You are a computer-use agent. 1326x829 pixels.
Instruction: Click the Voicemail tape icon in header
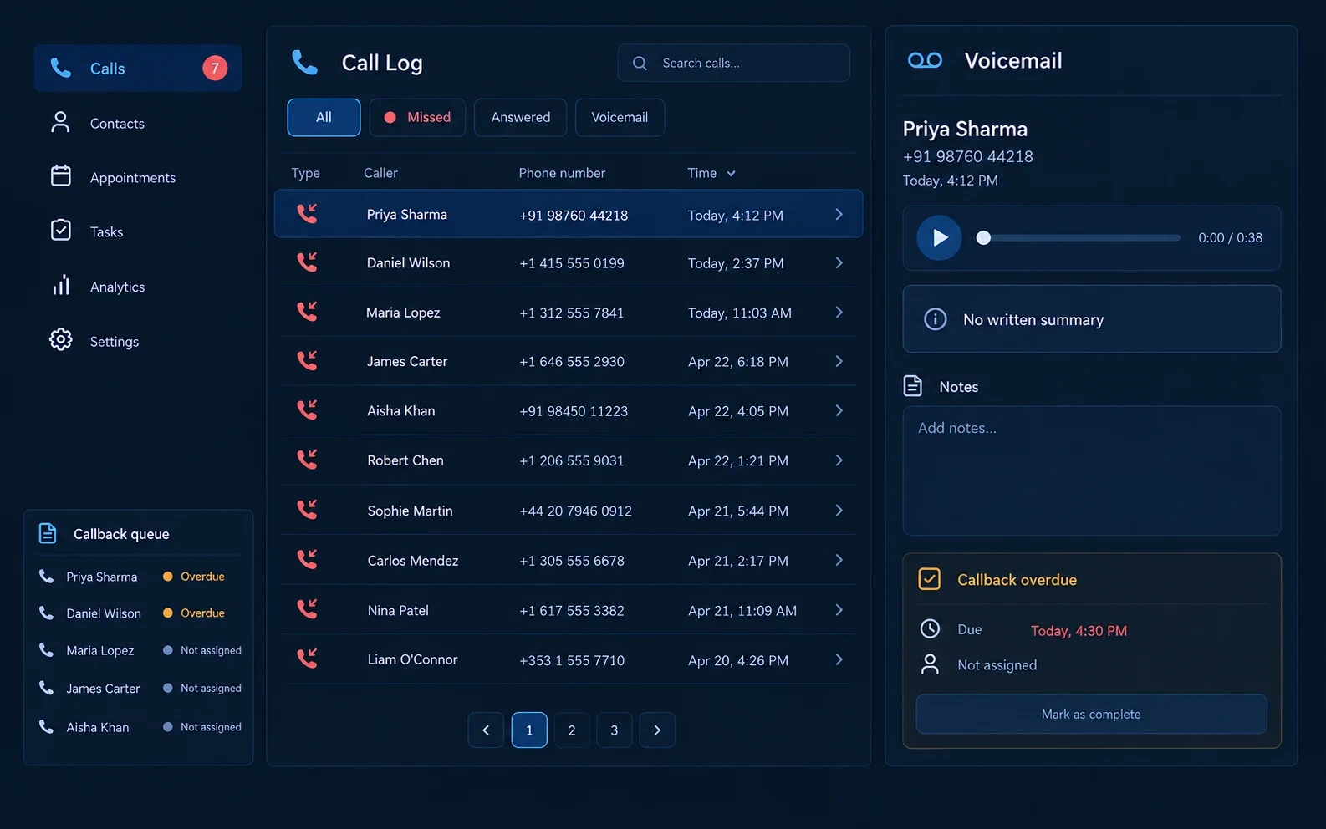pos(925,60)
